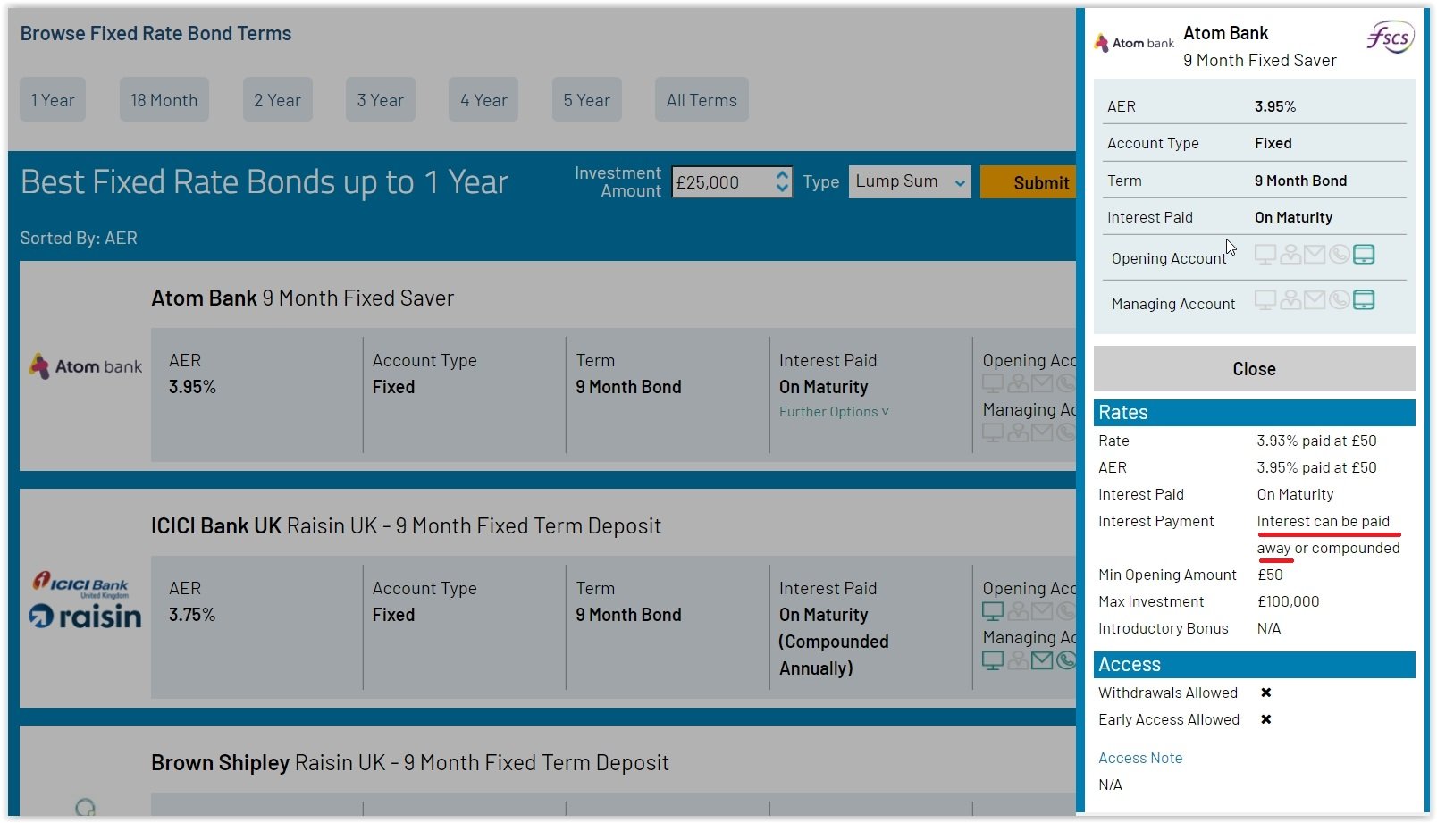Click branch person icon in panel's Managing Account row
Screen dimensions: 1437x823
click(1290, 300)
